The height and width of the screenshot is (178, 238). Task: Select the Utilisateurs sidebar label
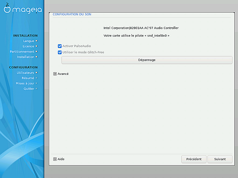coord(25,73)
